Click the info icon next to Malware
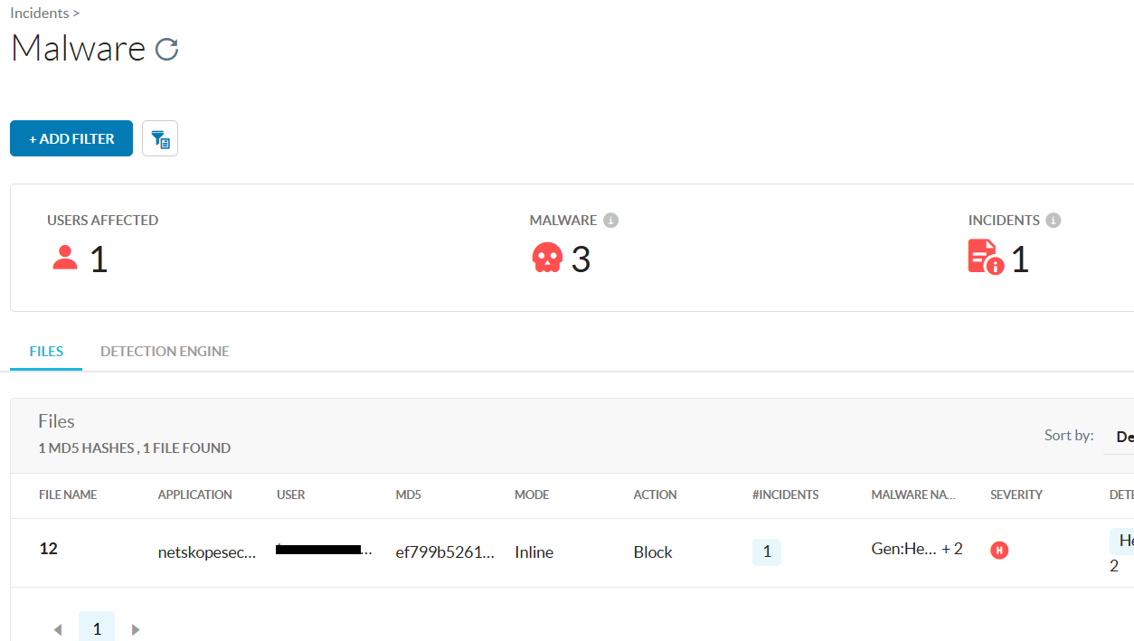 (611, 220)
